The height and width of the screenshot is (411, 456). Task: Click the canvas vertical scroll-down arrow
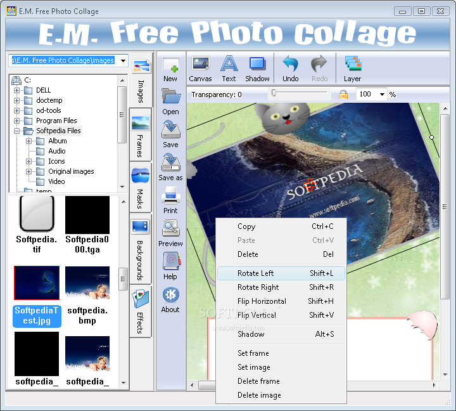(x=445, y=375)
